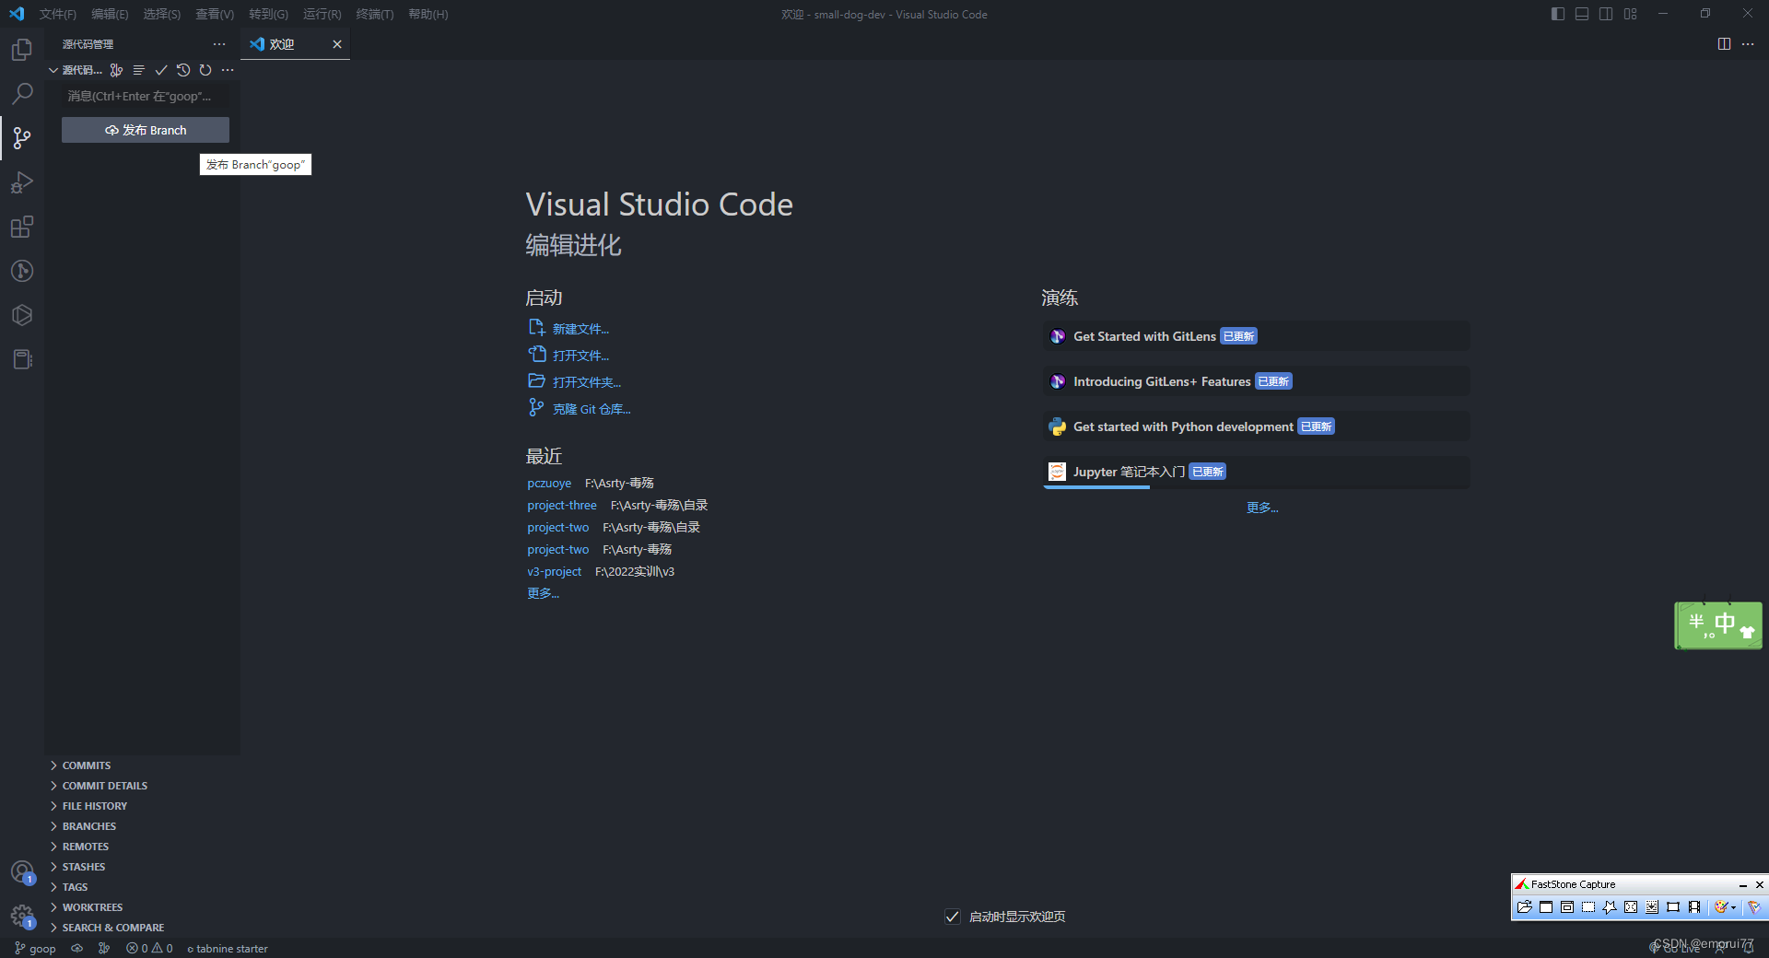Click the 克隆 Git 仓库... link

(592, 409)
